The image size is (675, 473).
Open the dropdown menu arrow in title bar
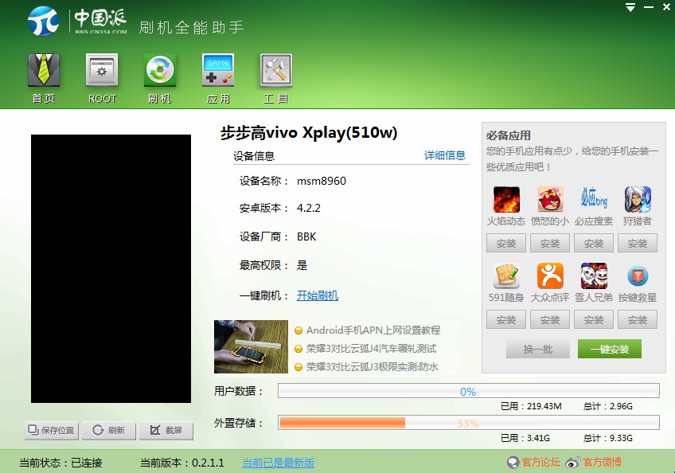tap(630, 7)
